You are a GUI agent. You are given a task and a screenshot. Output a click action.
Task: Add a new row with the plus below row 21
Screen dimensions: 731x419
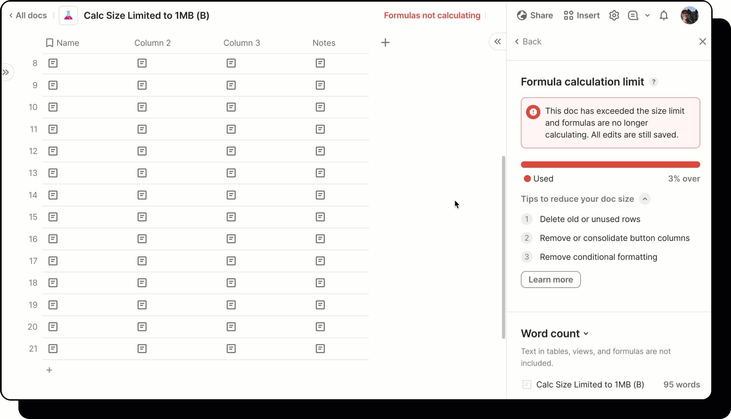[x=49, y=370]
